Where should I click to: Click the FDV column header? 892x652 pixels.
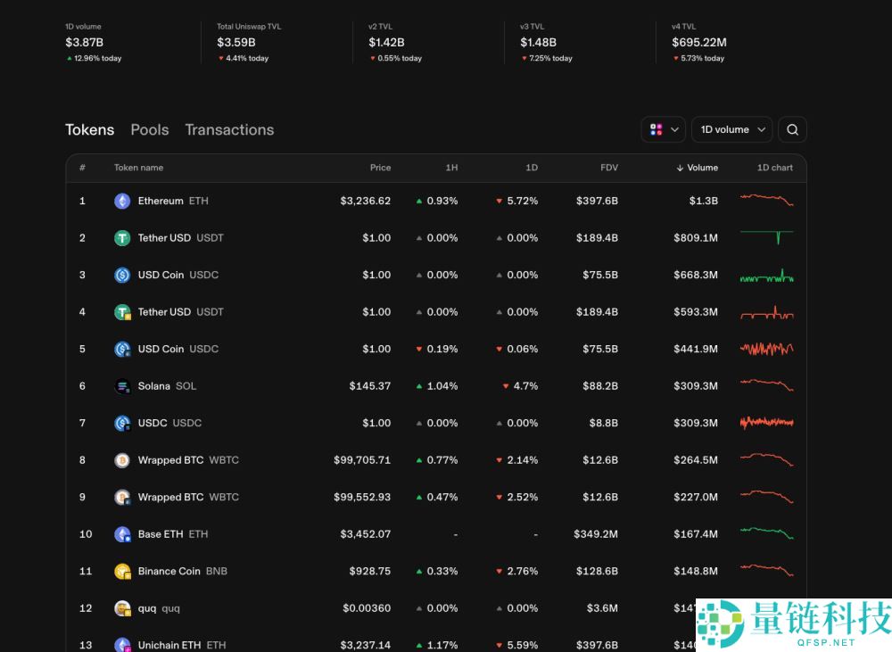609,168
